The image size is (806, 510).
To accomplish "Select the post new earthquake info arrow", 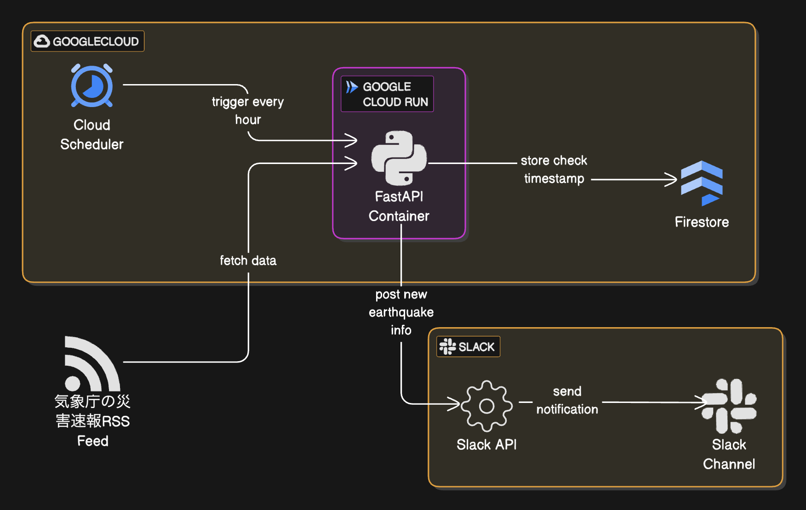I will (x=401, y=312).
